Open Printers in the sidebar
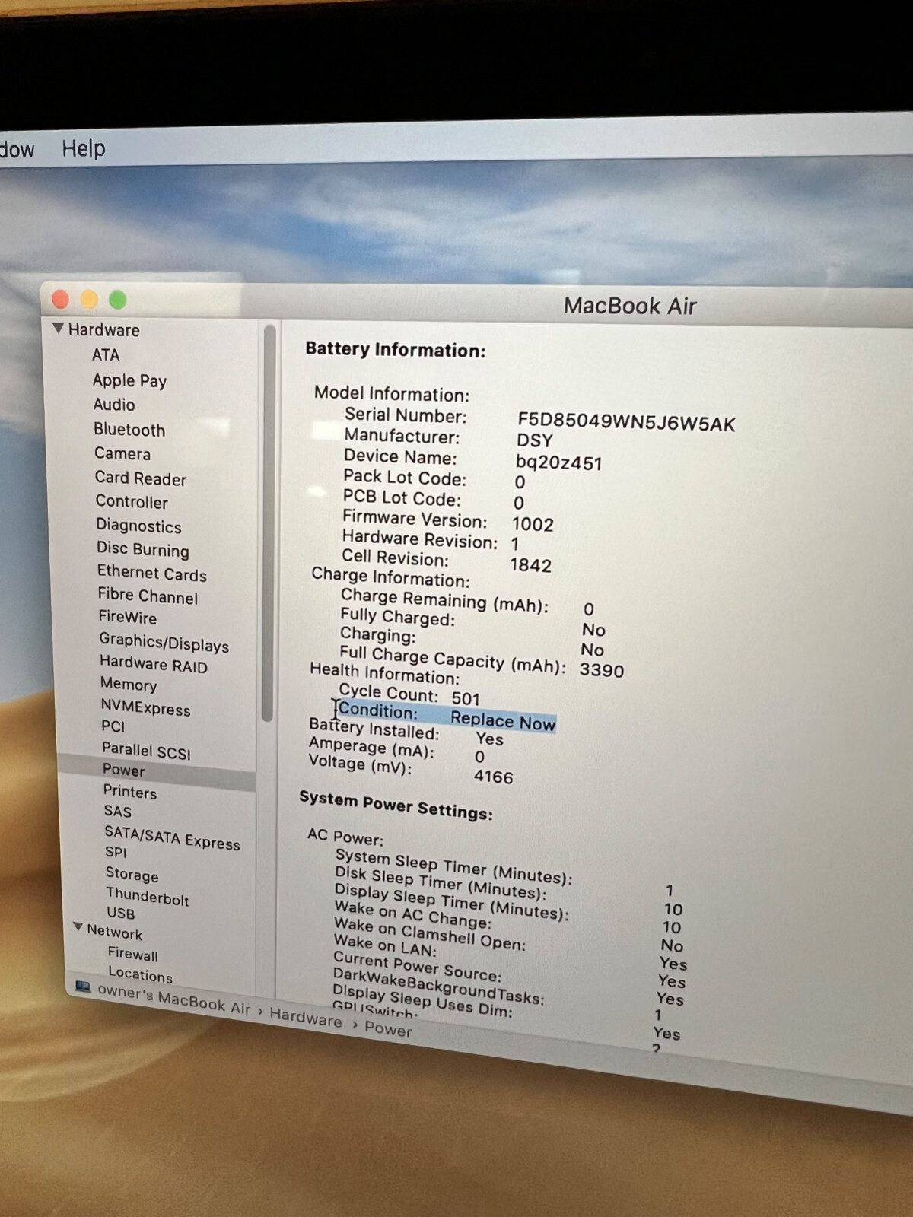The image size is (913, 1217). pos(130,792)
